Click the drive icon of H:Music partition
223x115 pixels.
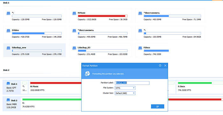pyautogui.click(x=74, y=13)
